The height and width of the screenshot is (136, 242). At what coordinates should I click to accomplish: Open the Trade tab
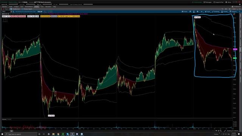11,7
